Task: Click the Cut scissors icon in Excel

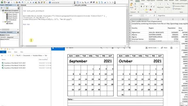Action: pyautogui.click(x=135, y=4)
